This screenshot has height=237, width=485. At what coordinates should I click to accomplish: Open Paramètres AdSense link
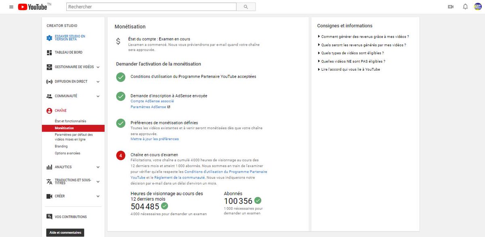point(148,107)
